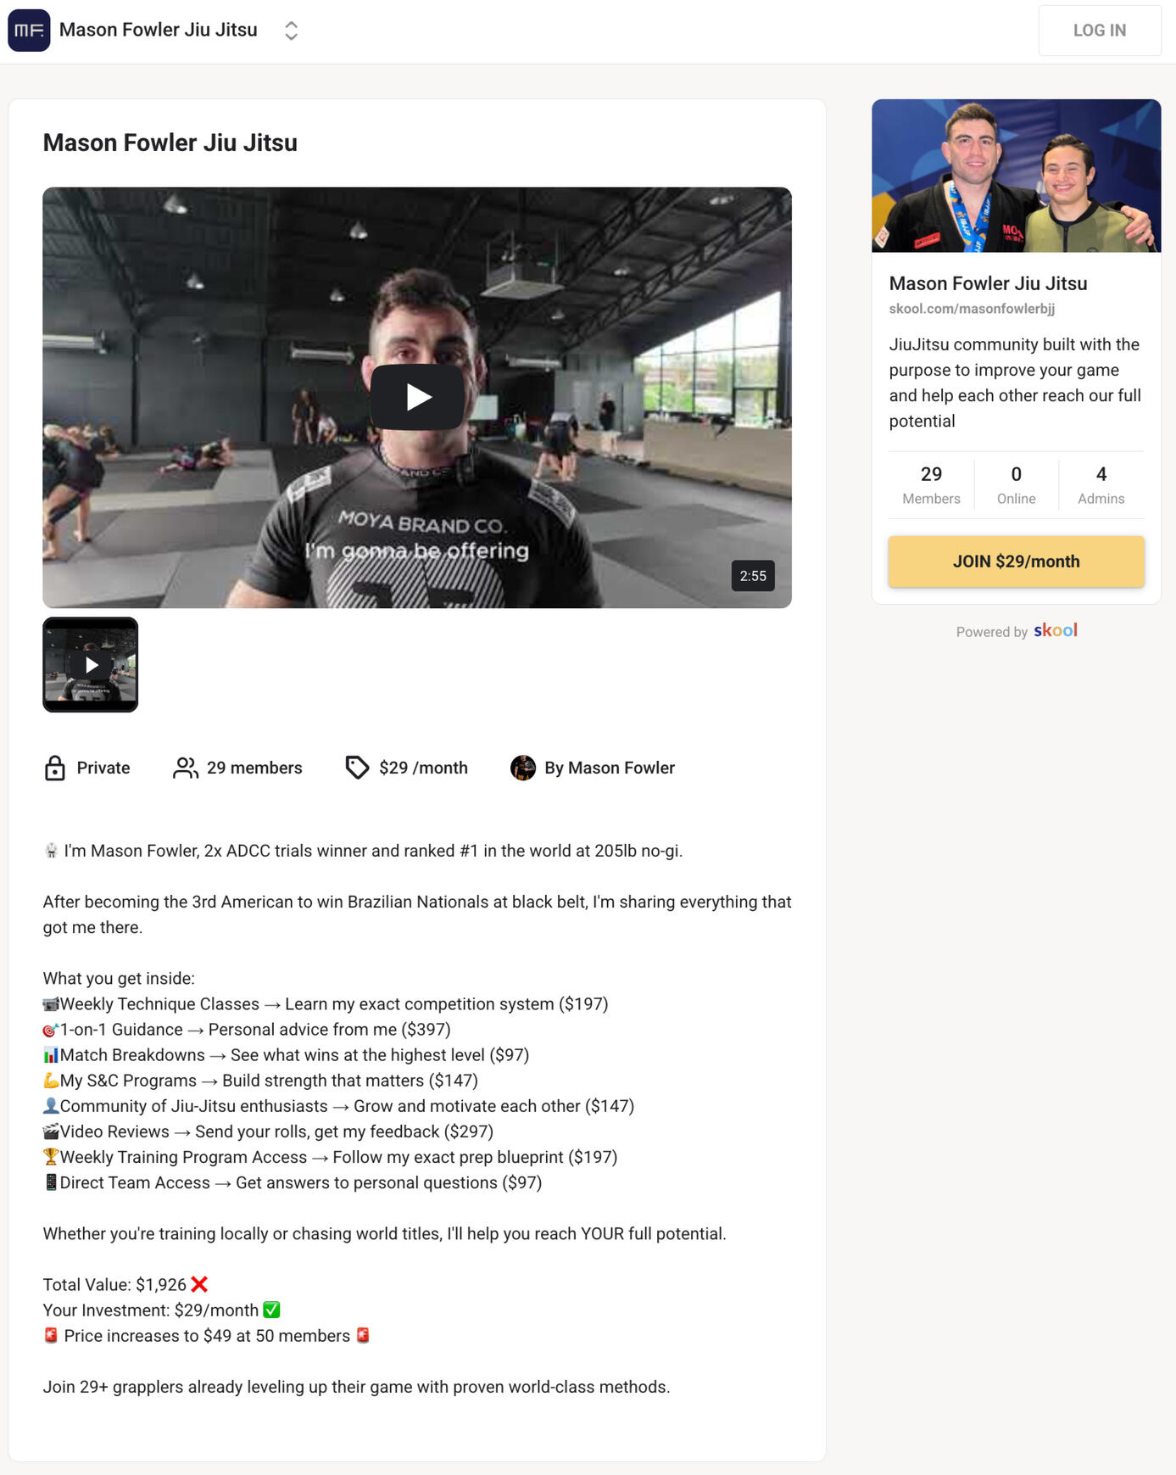Open the skool.com/masonfowlerbjj link

coord(972,309)
